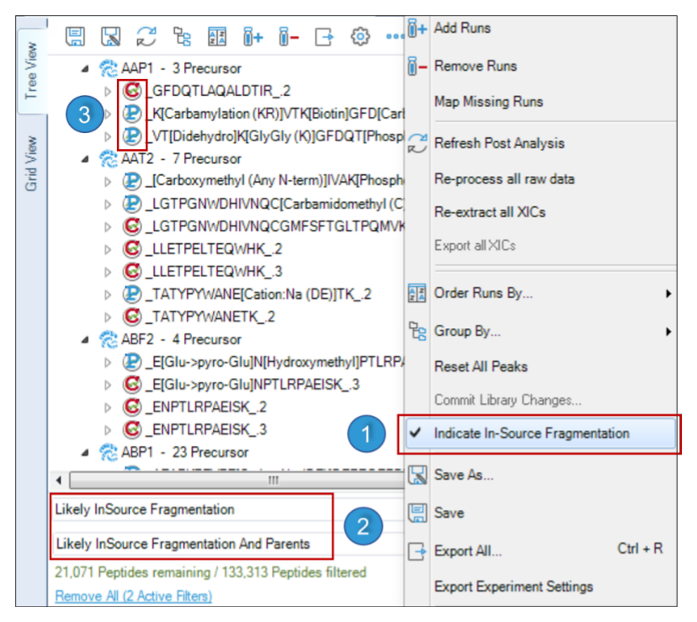The width and height of the screenshot is (697, 622).
Task: Select the _[Carboxymethyl (Any N-term)]IVAK row
Action: 275,181
